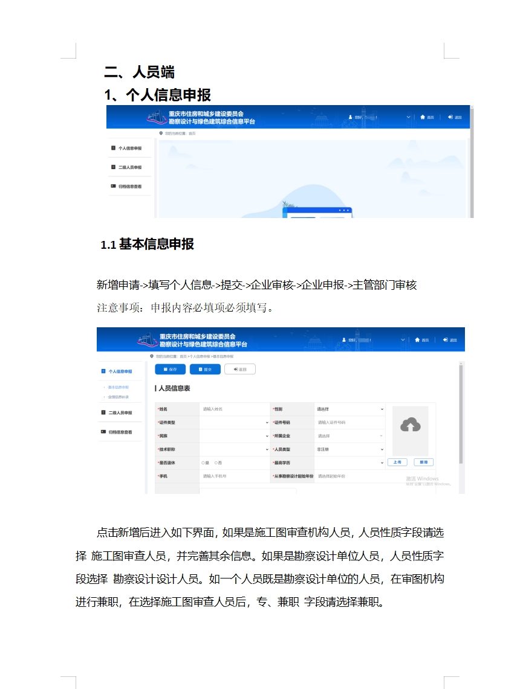Open the 所属企业 dropdown
The width and height of the screenshot is (523, 689).
349,436
